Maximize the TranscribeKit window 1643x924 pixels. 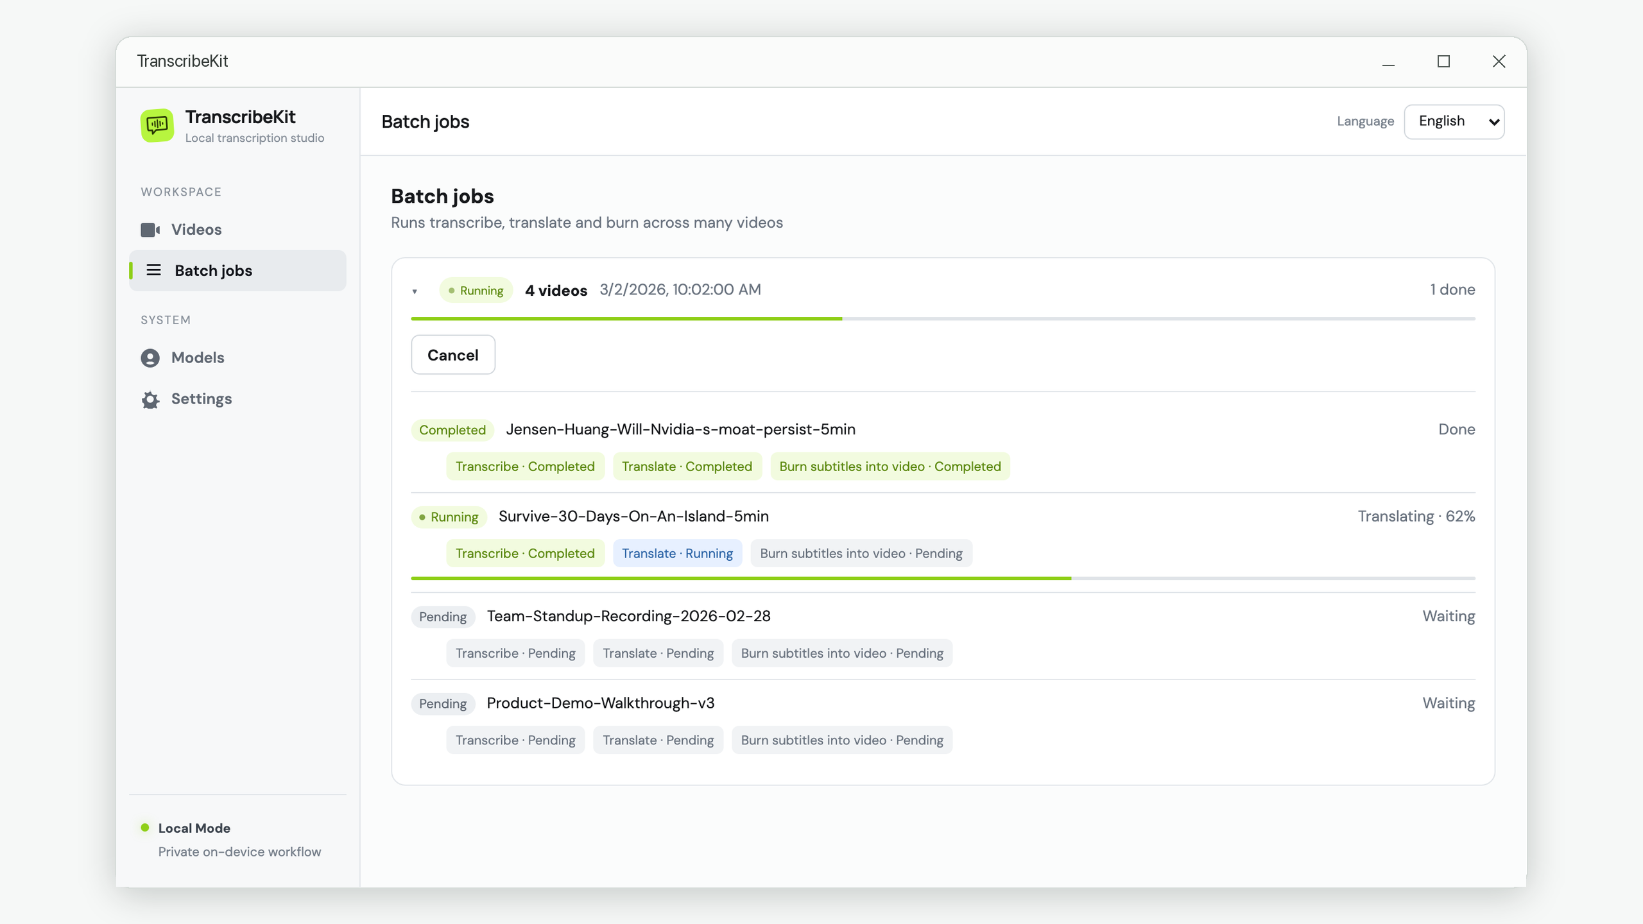pos(1443,62)
